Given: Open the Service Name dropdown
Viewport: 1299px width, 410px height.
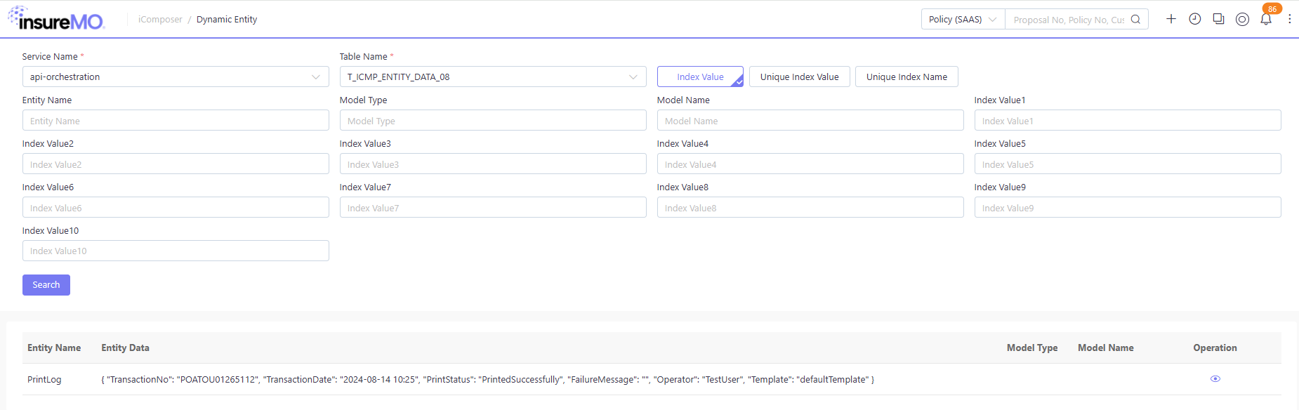Looking at the screenshot, I should point(176,77).
